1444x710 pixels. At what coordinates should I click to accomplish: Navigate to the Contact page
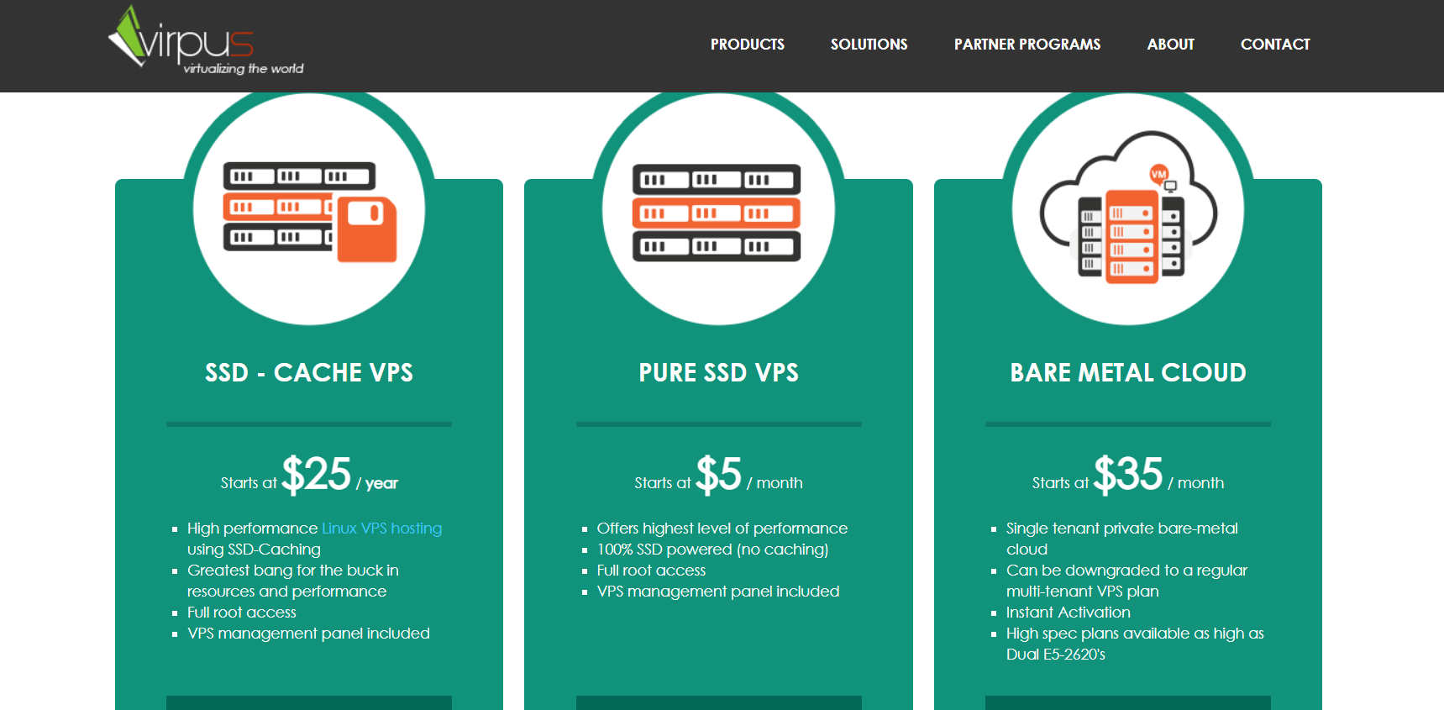click(1274, 45)
